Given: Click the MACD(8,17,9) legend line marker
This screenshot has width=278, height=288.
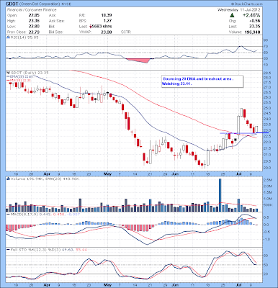Looking at the screenshot, I should [8, 214].
